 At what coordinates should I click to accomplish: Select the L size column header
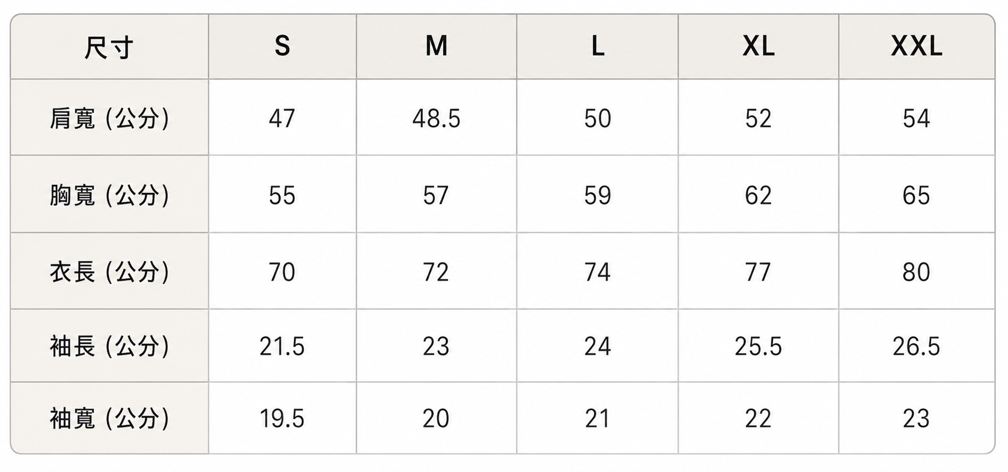[598, 47]
